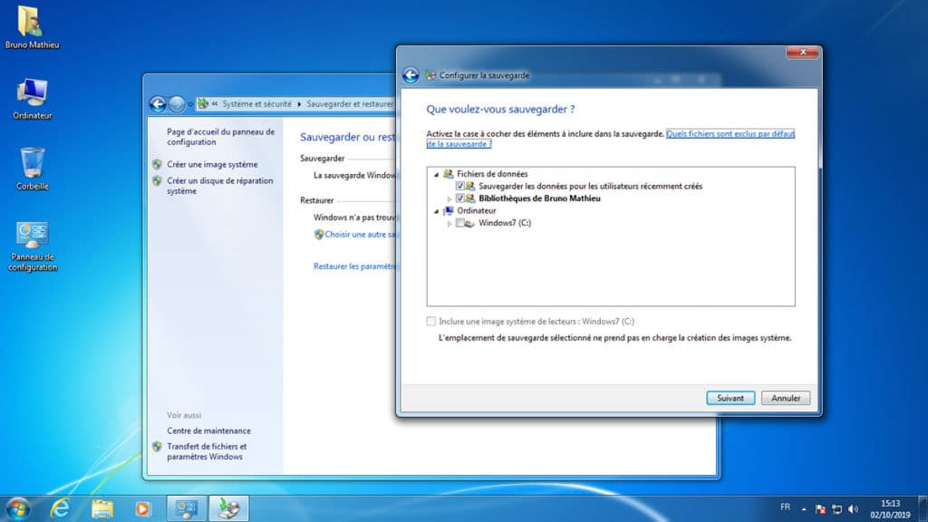Image resolution: width=928 pixels, height=522 pixels.
Task: Expand the Windows7 (C:) tree node
Action: tap(449, 223)
